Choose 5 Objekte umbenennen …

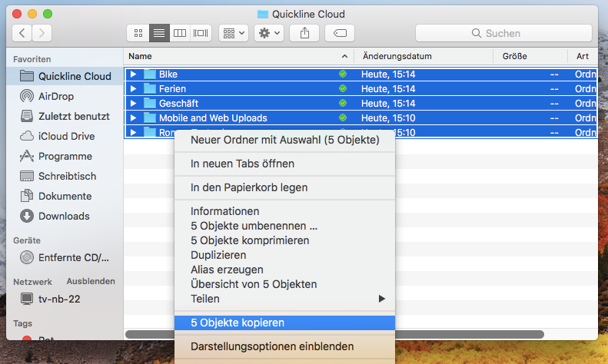[x=284, y=226]
